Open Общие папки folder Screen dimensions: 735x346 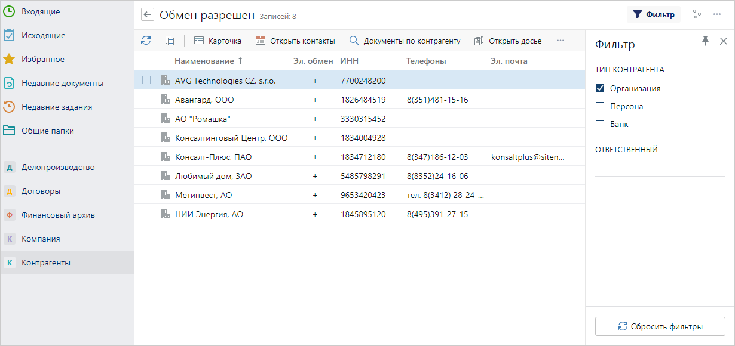click(x=47, y=131)
